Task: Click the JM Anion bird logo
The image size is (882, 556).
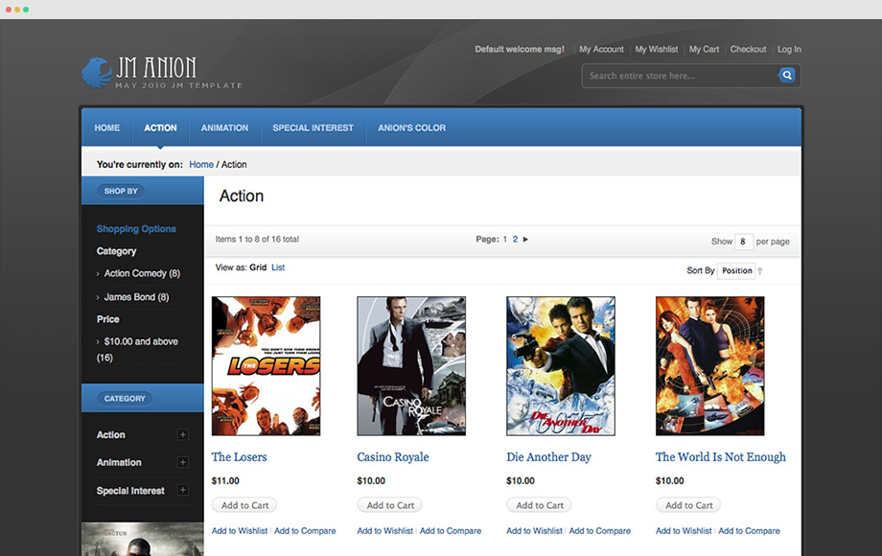Action: pos(97,73)
